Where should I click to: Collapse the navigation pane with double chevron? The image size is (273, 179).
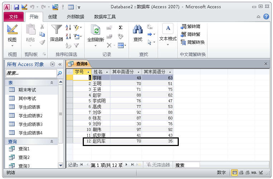coord(60,65)
